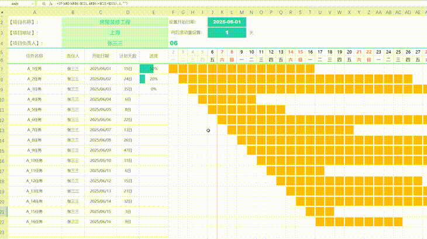This screenshot has height=239, width=427.
Task: Click the month indicator 06
Action: pyautogui.click(x=174, y=43)
